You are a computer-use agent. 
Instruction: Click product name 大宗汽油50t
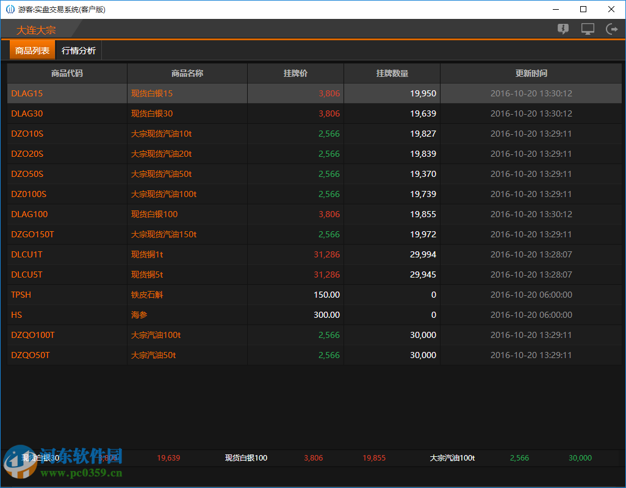153,355
